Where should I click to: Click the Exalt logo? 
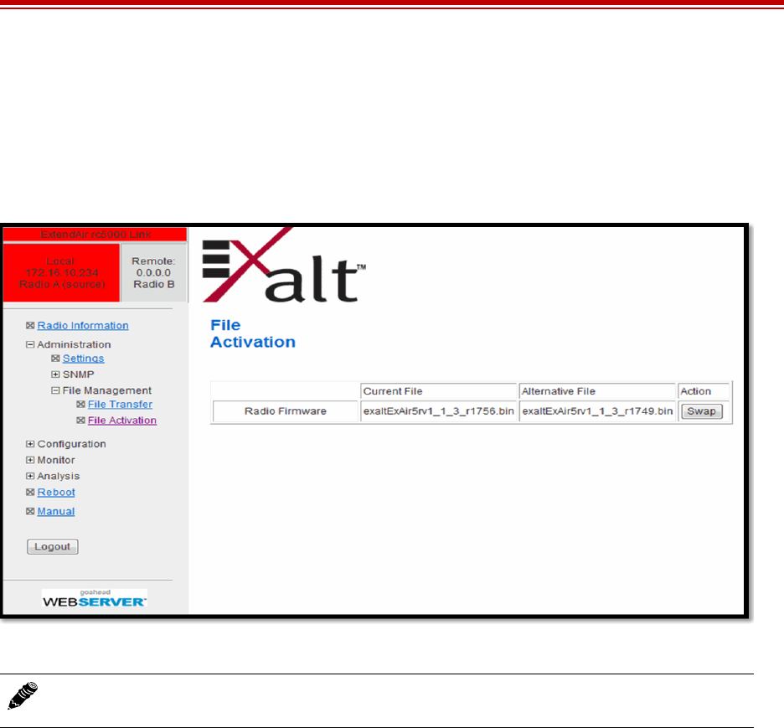[x=284, y=265]
